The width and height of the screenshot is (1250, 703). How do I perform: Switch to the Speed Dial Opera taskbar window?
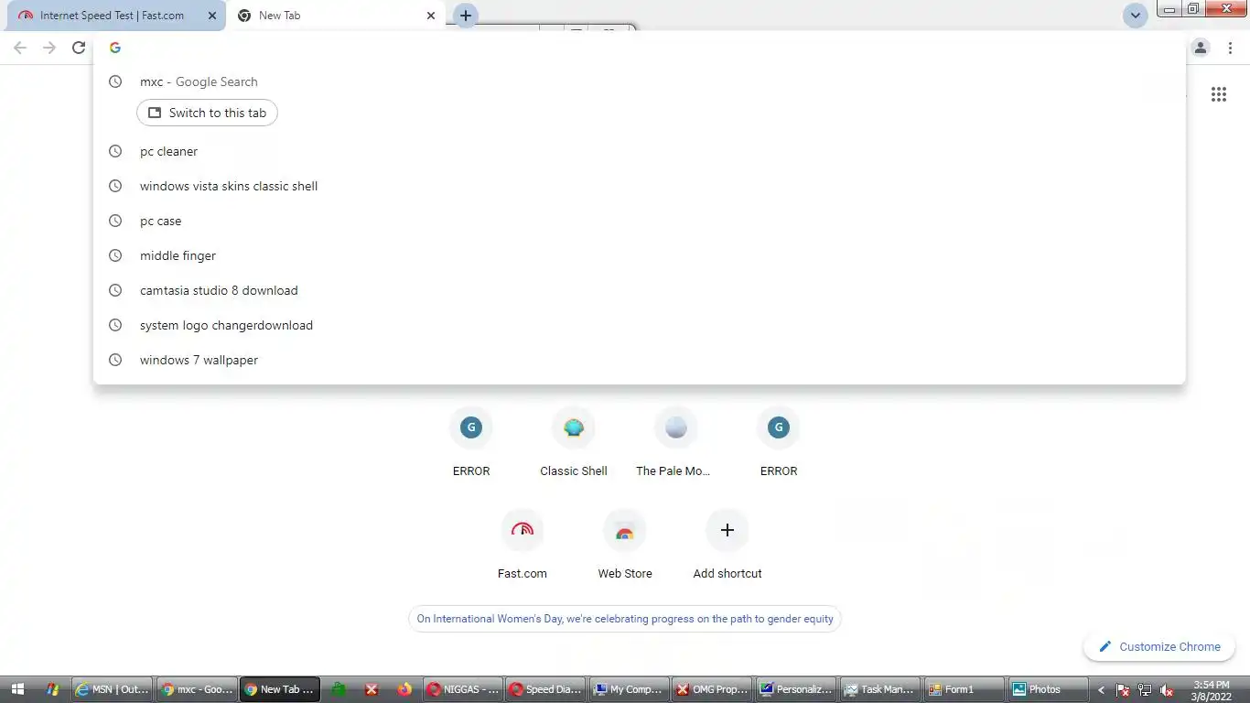coord(546,689)
